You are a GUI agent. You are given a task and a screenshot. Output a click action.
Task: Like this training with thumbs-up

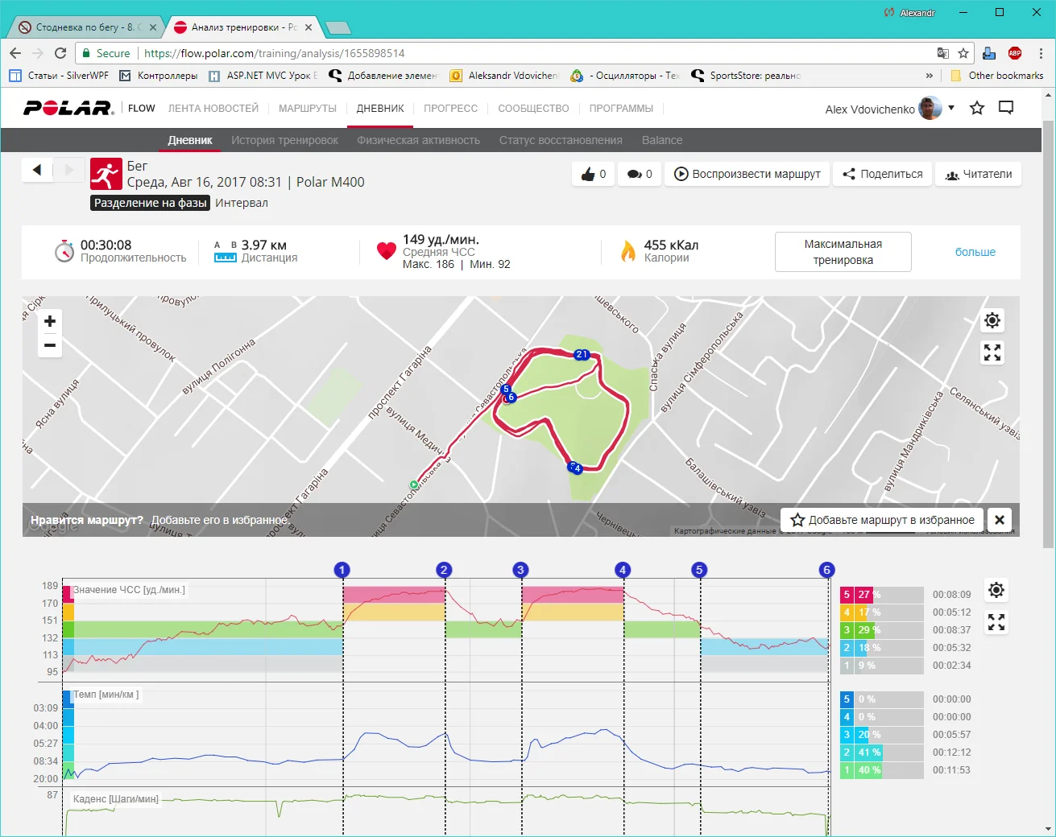(594, 174)
